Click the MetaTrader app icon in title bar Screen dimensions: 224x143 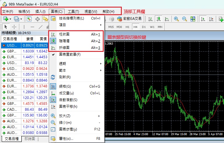5,4
